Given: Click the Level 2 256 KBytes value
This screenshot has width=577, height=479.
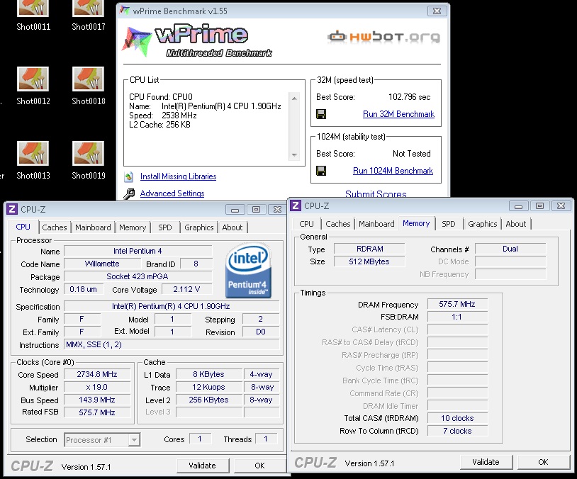Looking at the screenshot, I should (x=208, y=400).
